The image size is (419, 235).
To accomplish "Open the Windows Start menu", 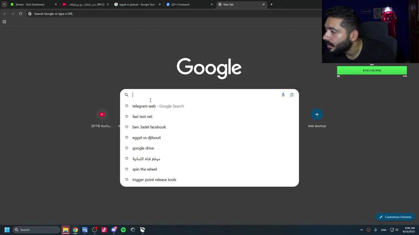I will (x=7, y=230).
